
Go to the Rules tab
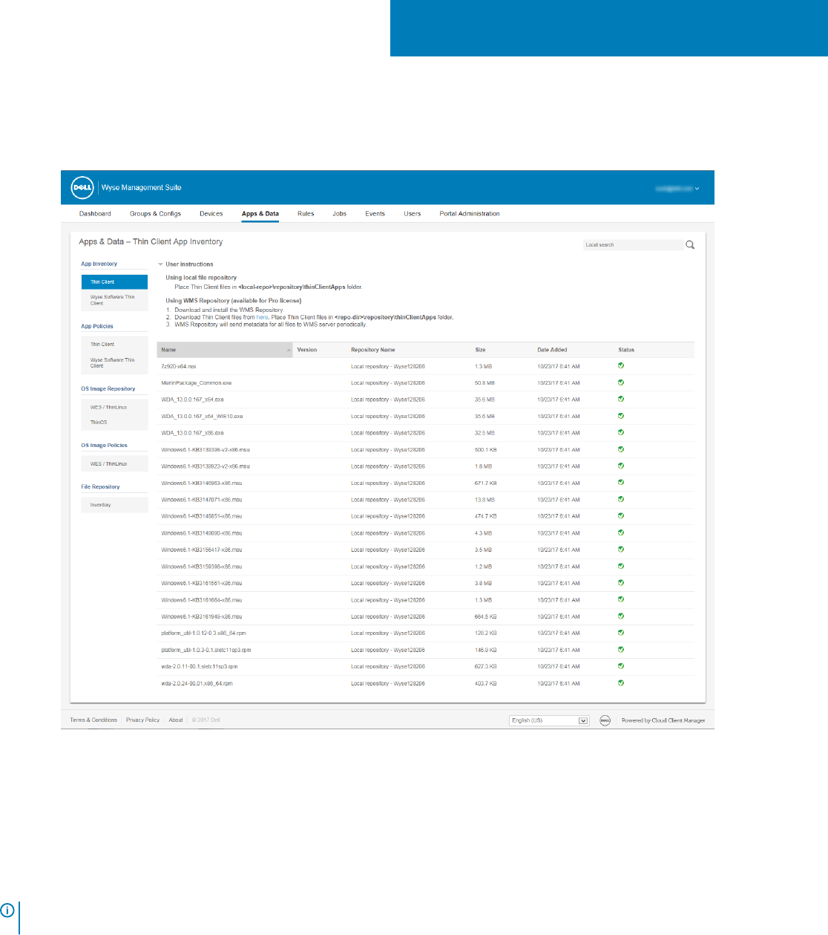click(306, 214)
